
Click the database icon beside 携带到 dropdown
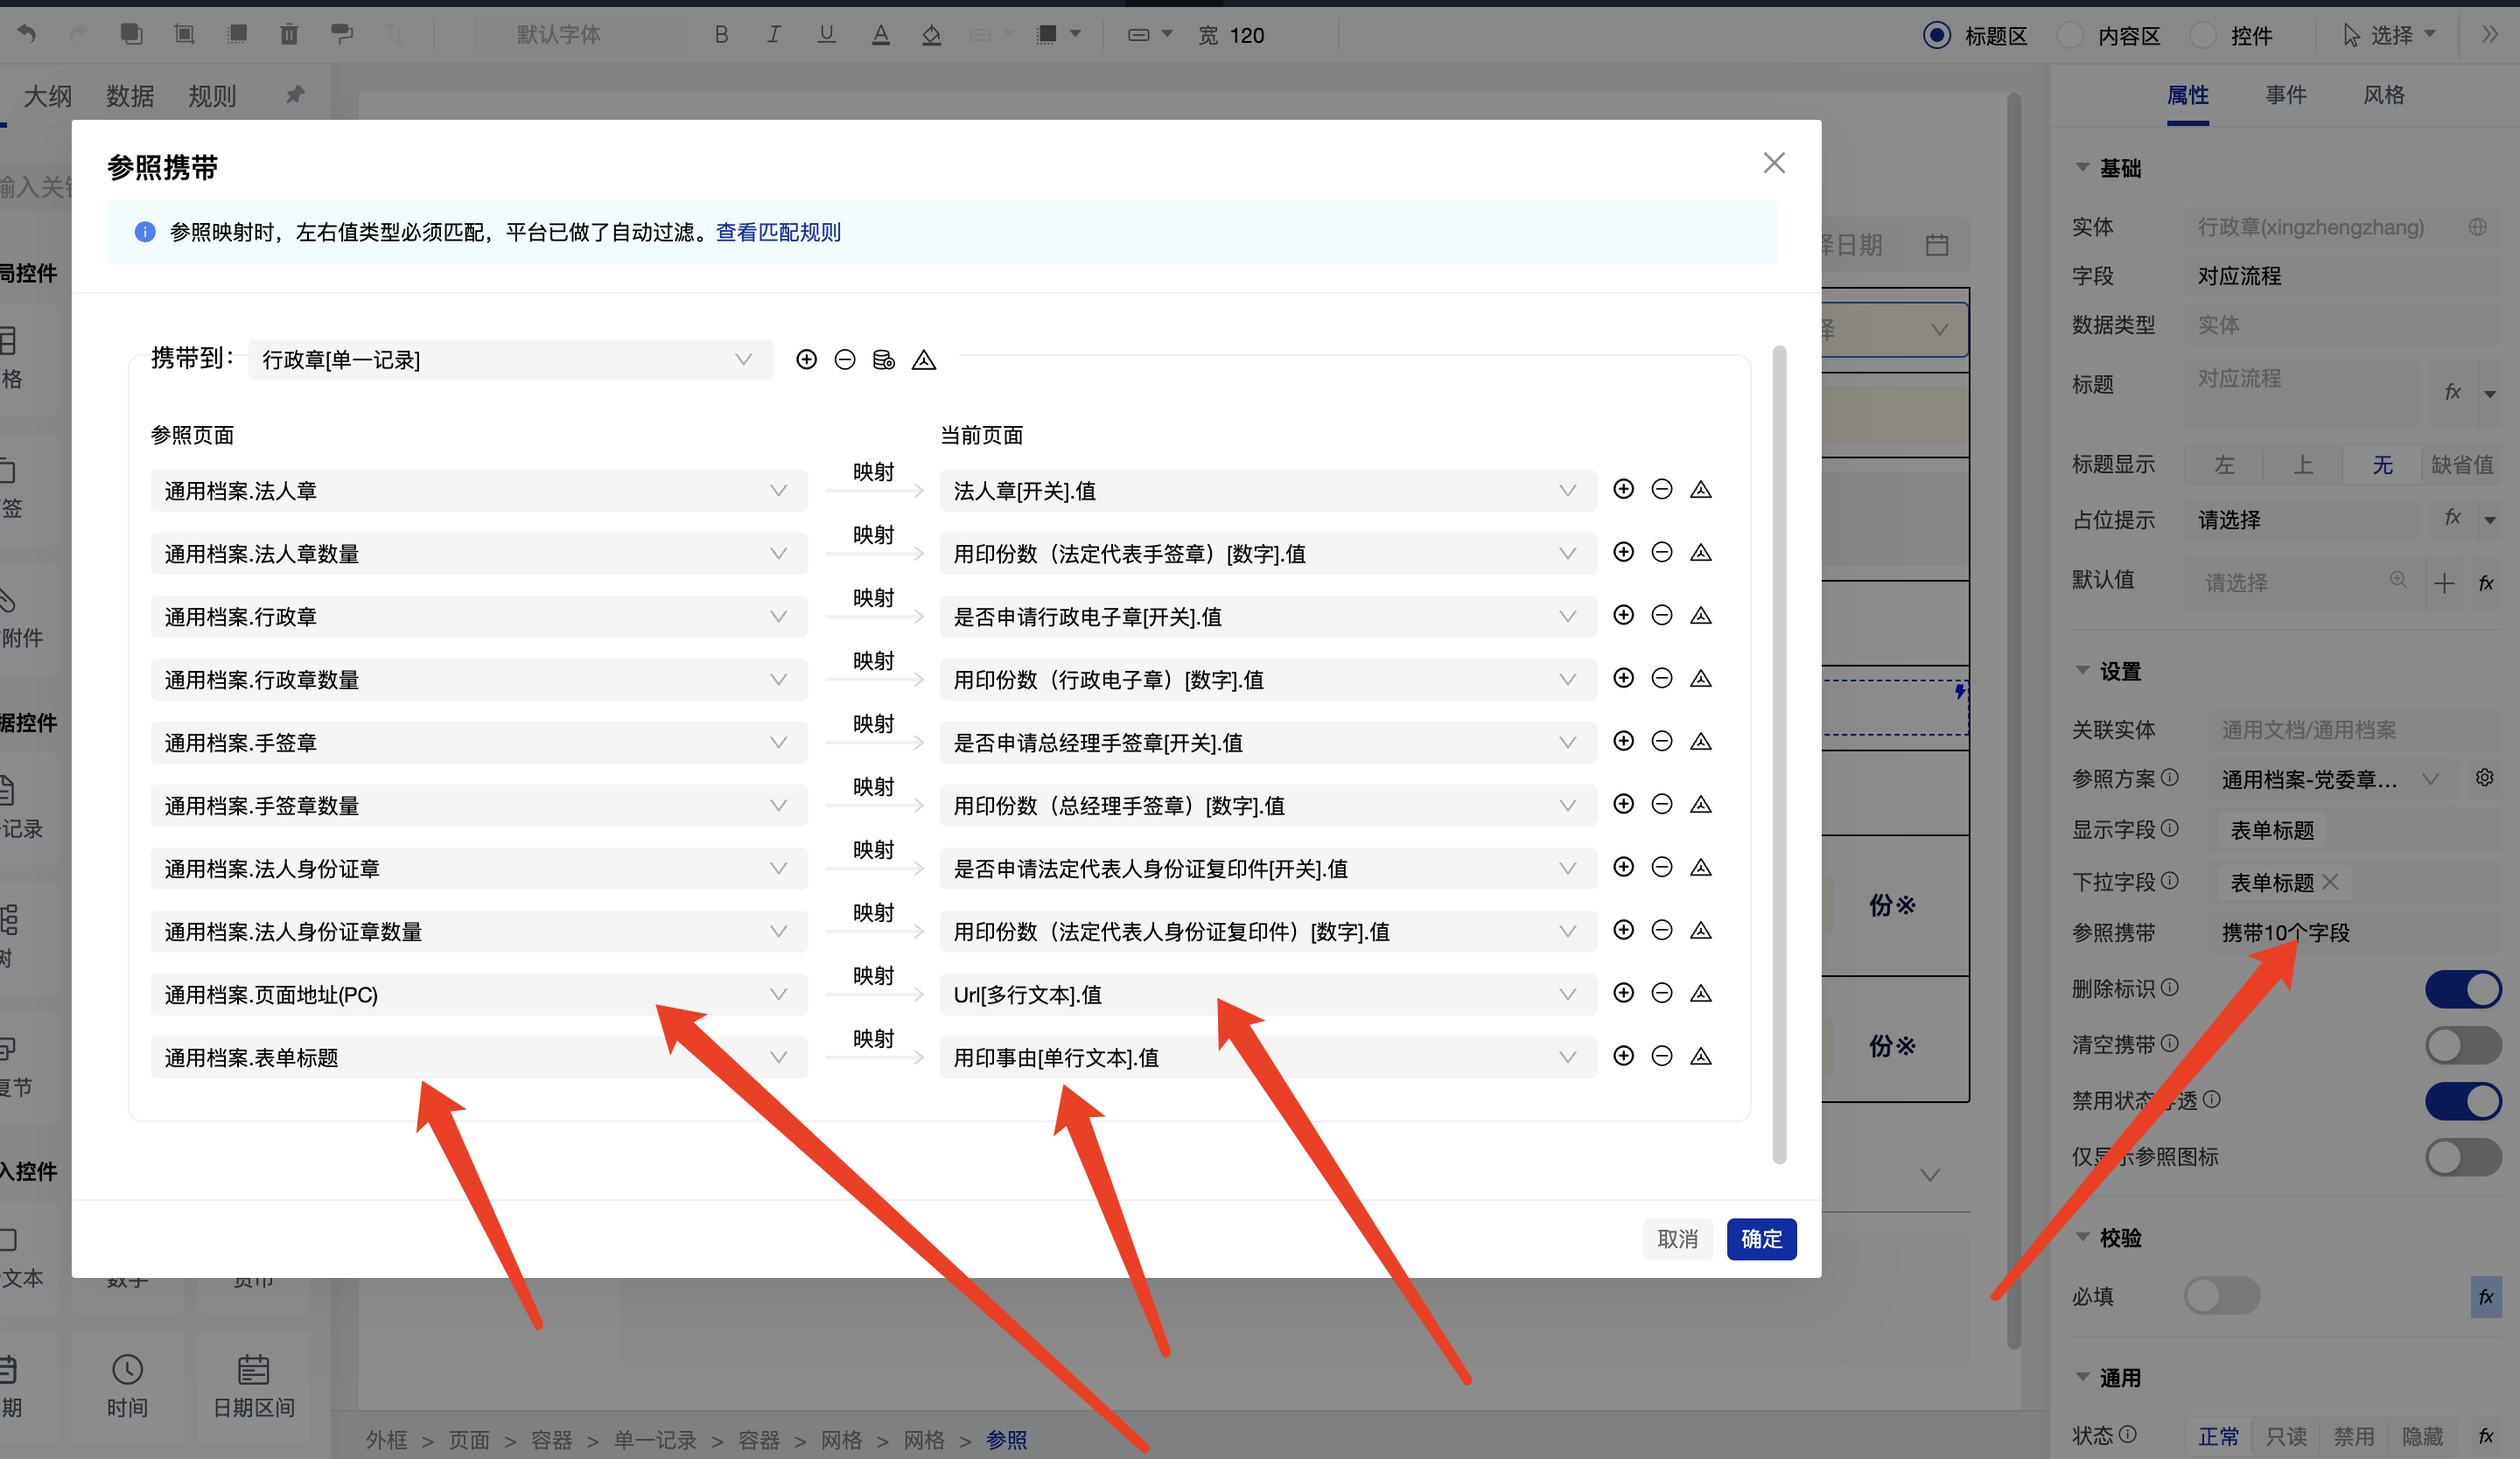883,360
